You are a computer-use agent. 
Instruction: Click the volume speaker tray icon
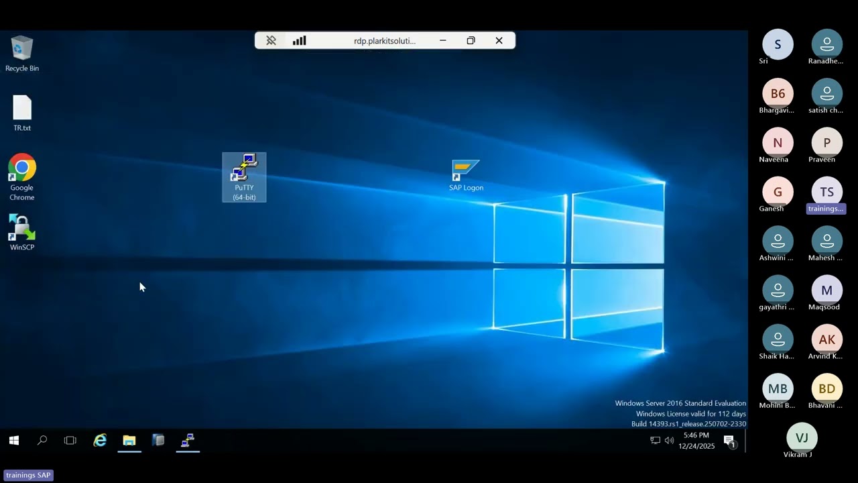coord(669,441)
